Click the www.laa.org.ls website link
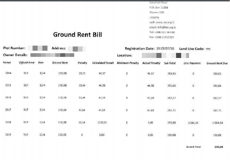This screenshot has height=163, width=230. click(162, 22)
